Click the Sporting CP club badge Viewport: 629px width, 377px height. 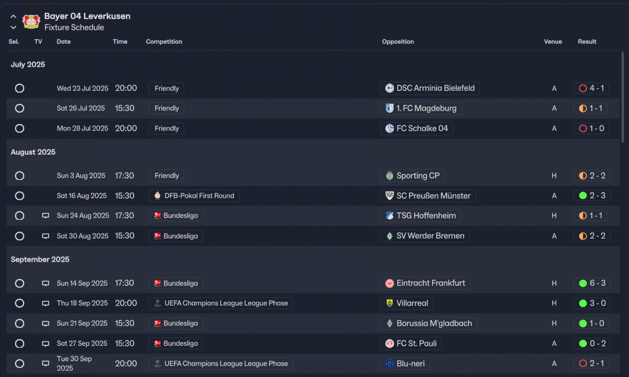390,176
